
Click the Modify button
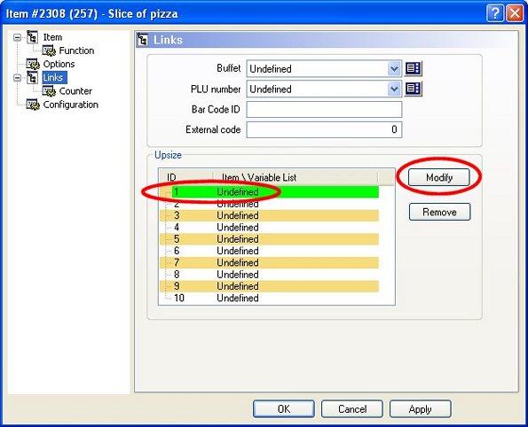(438, 177)
